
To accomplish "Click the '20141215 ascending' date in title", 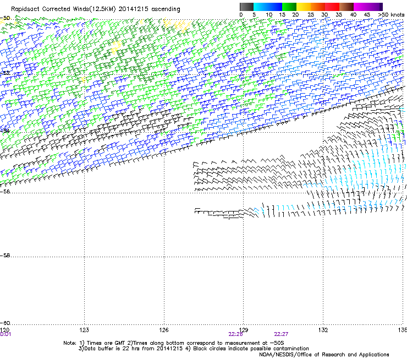I will pos(149,9).
